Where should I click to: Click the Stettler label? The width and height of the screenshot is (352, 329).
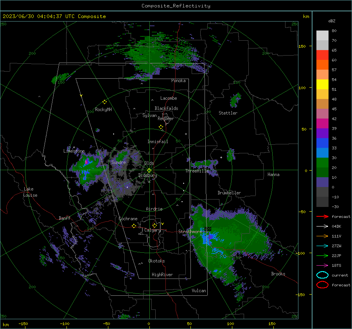[228, 113]
